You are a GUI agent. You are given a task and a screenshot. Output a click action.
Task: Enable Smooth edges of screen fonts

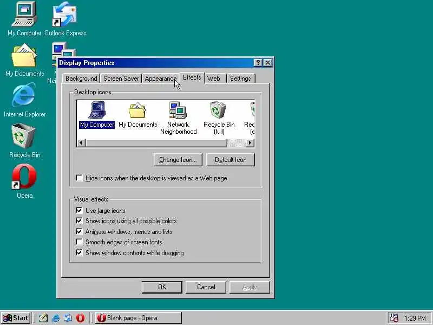[x=119, y=242]
